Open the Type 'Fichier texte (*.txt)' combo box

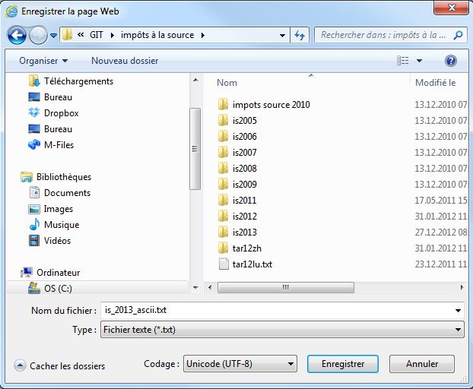click(282, 330)
